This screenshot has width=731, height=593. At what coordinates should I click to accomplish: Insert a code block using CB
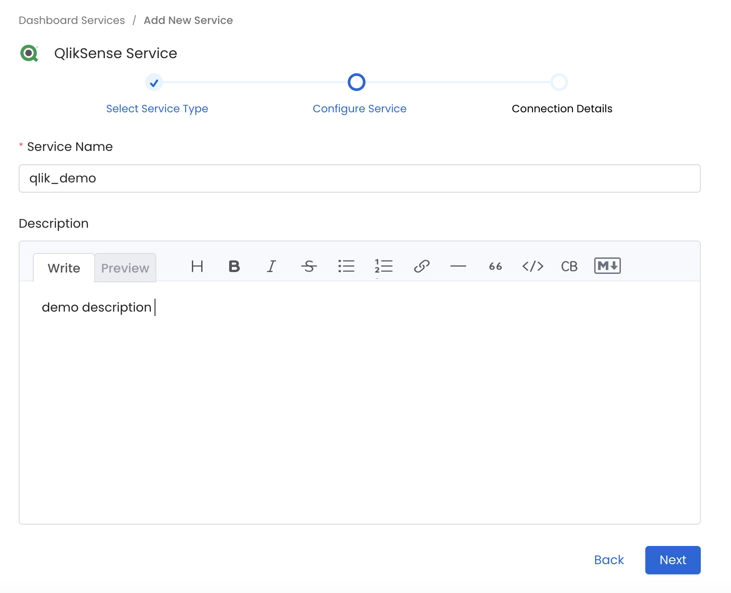[x=569, y=266]
